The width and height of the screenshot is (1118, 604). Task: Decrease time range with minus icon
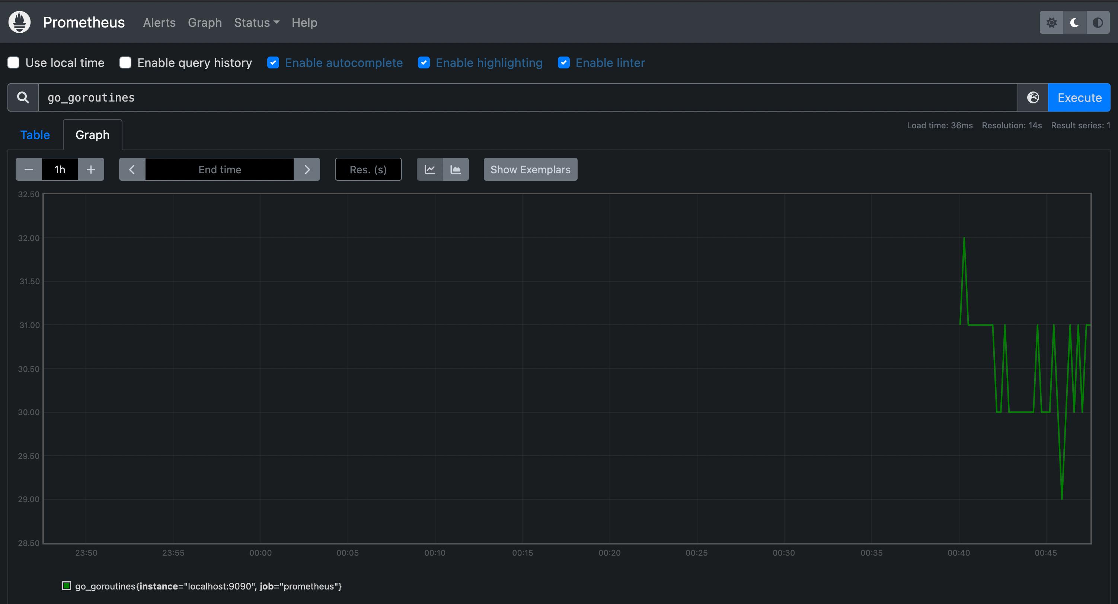pos(29,170)
